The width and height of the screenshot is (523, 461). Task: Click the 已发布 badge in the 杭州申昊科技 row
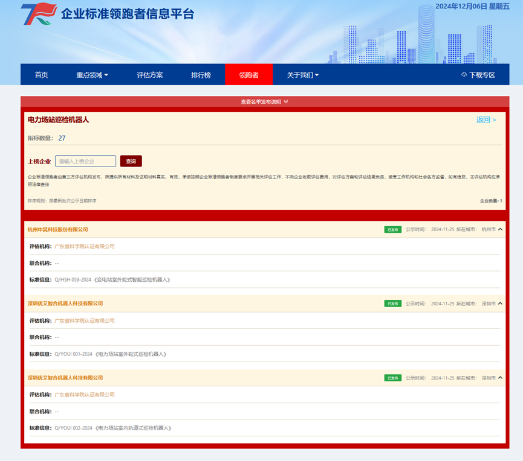coord(392,230)
